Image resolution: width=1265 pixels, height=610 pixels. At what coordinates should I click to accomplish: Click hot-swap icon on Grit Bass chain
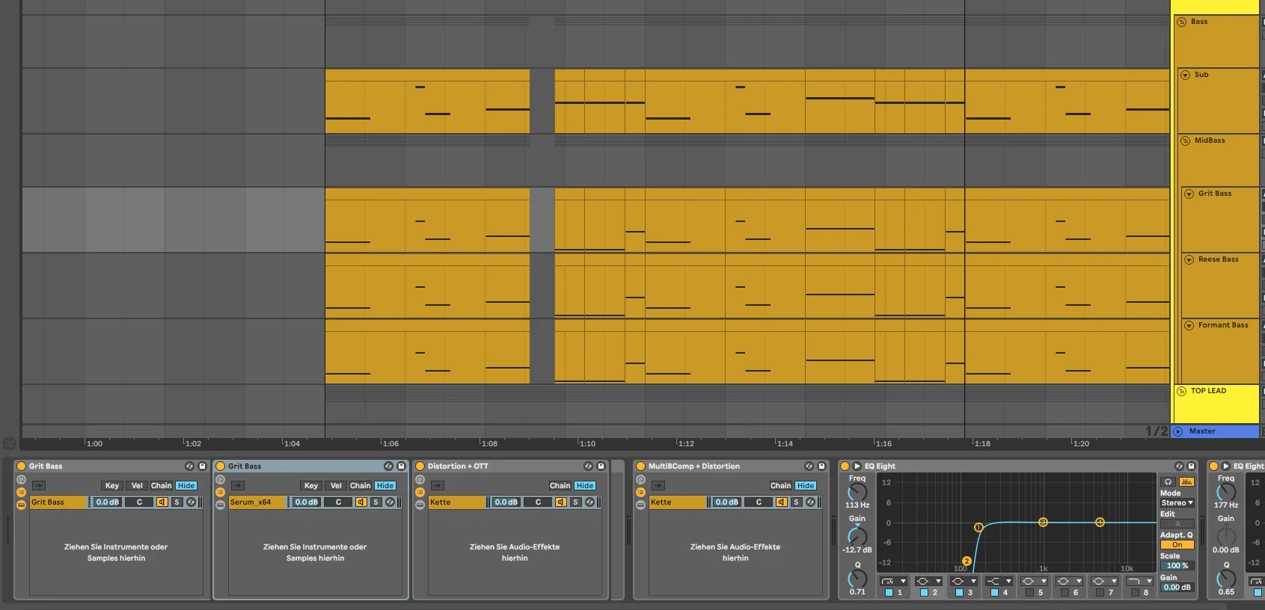191,502
